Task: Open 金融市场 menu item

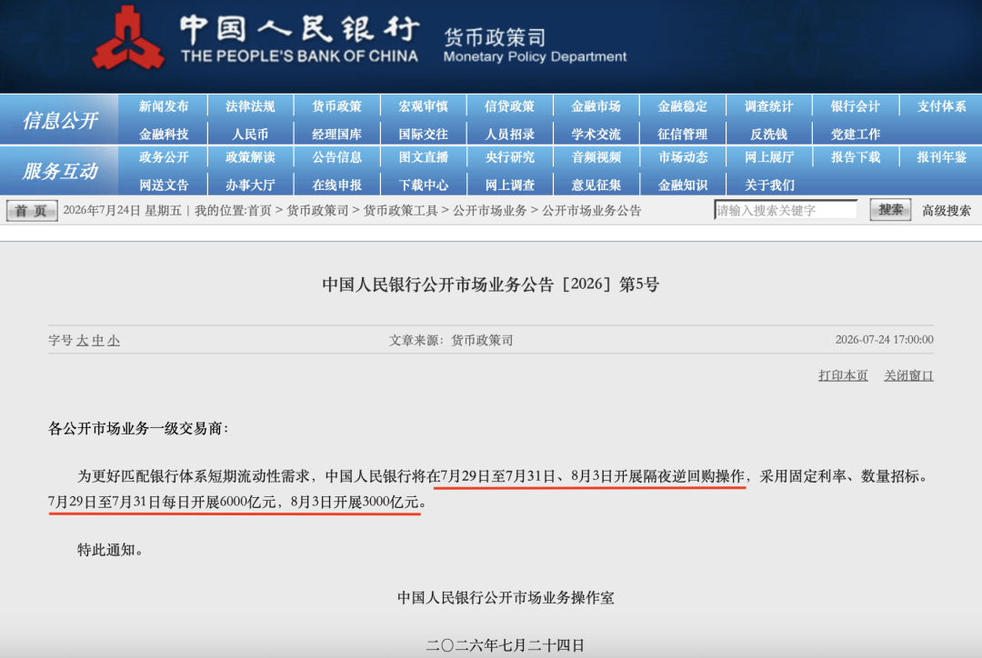Action: click(x=596, y=106)
